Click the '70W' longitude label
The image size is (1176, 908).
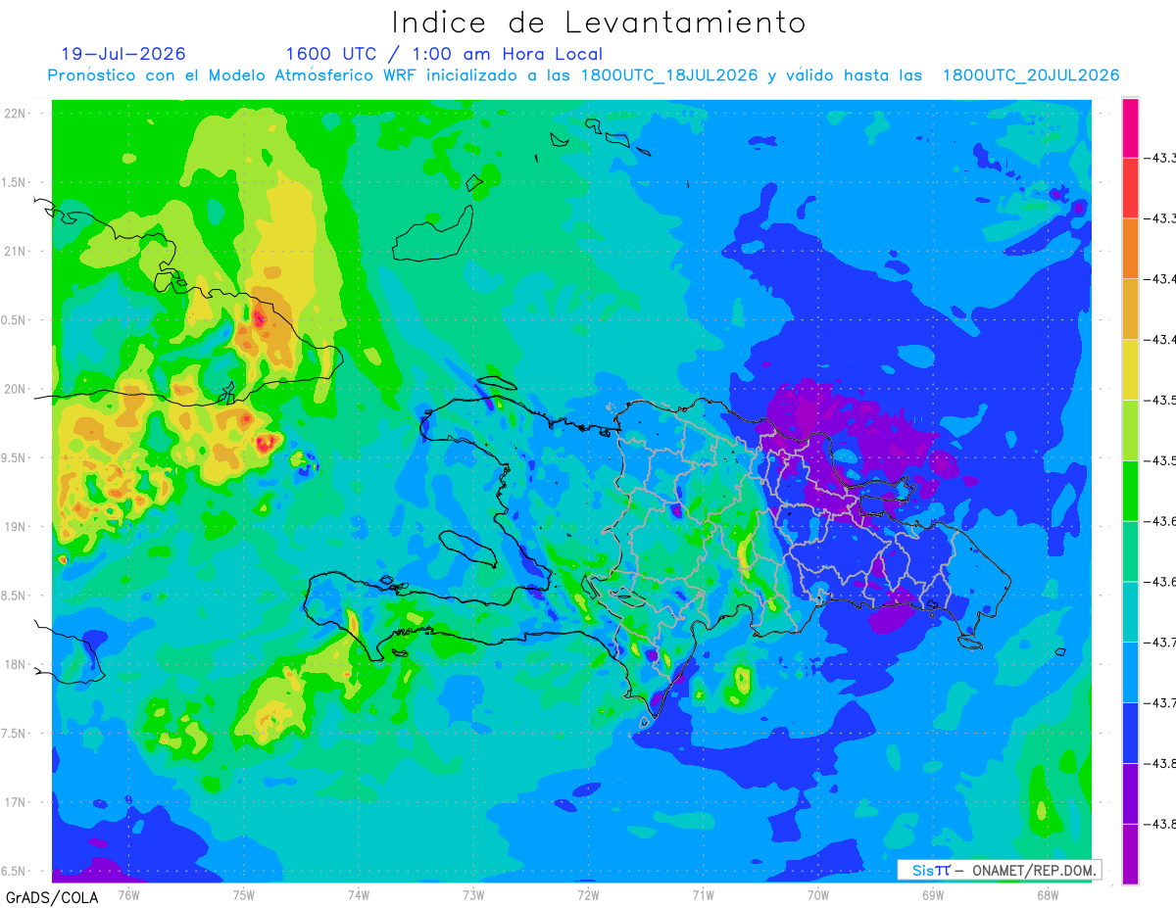tap(818, 893)
